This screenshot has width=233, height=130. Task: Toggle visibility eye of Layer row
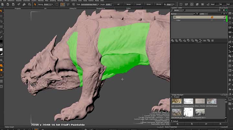[x=175, y=17]
